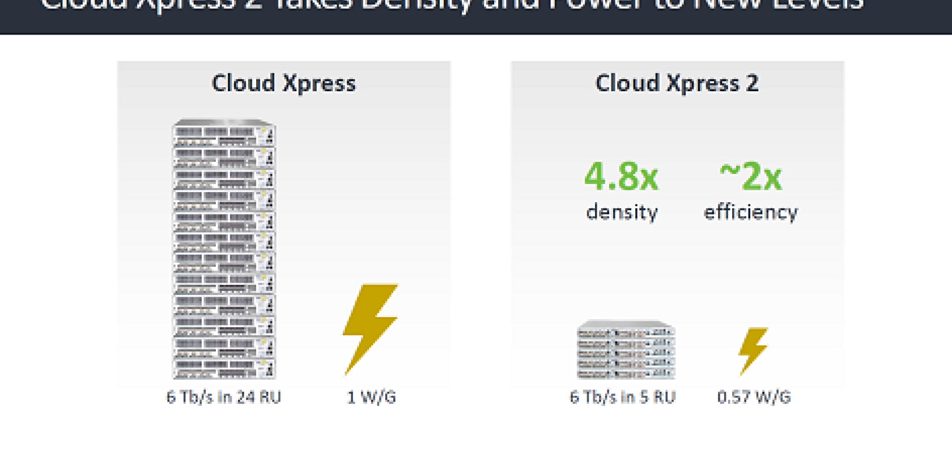Click the green '~2x' figure
The width and height of the screenshot is (952, 453).
pos(751,176)
